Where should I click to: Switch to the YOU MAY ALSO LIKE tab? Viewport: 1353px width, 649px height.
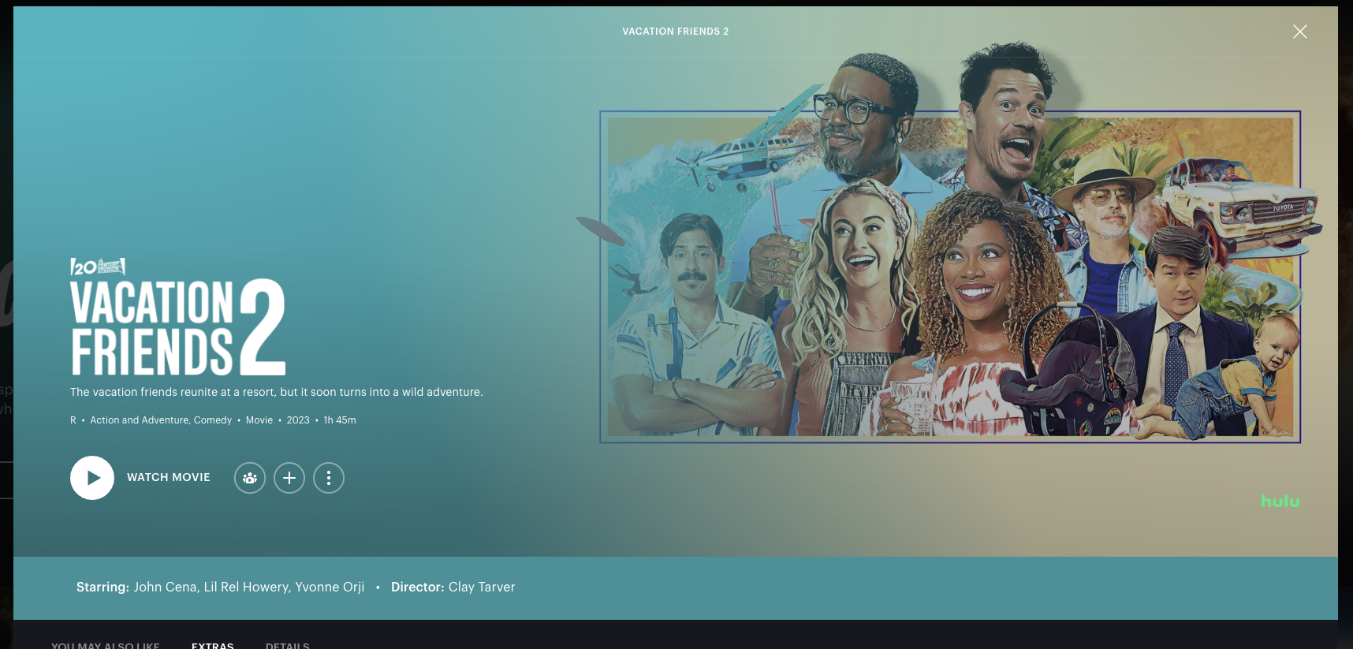pyautogui.click(x=106, y=645)
